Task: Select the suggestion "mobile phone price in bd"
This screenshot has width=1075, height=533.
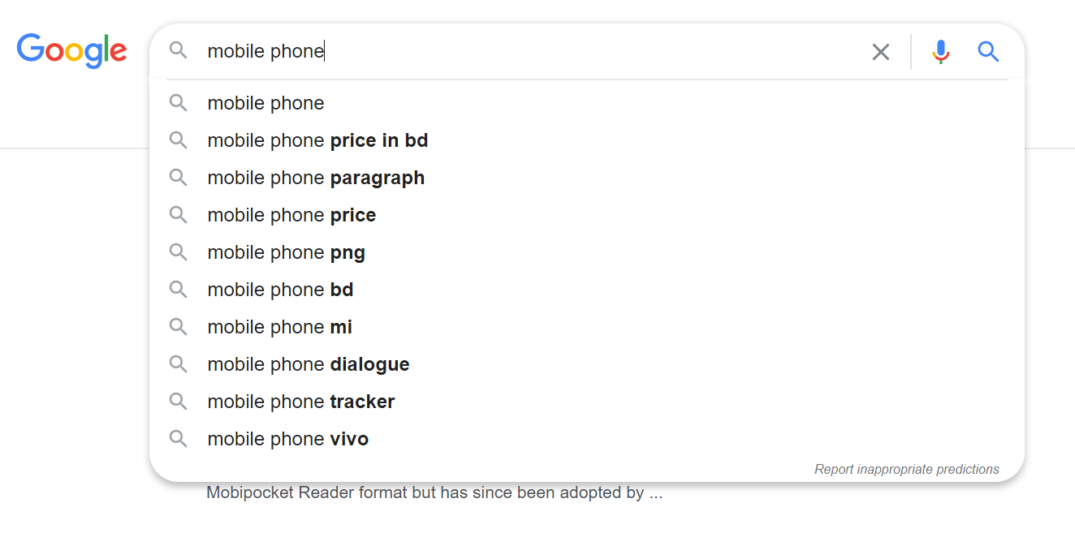Action: 317,140
